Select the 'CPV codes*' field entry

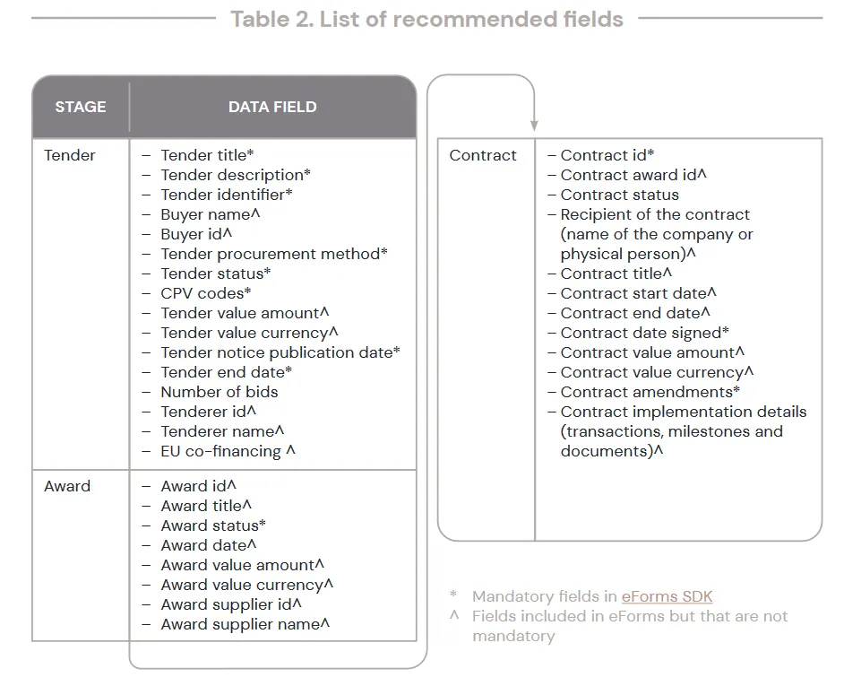tap(205, 293)
